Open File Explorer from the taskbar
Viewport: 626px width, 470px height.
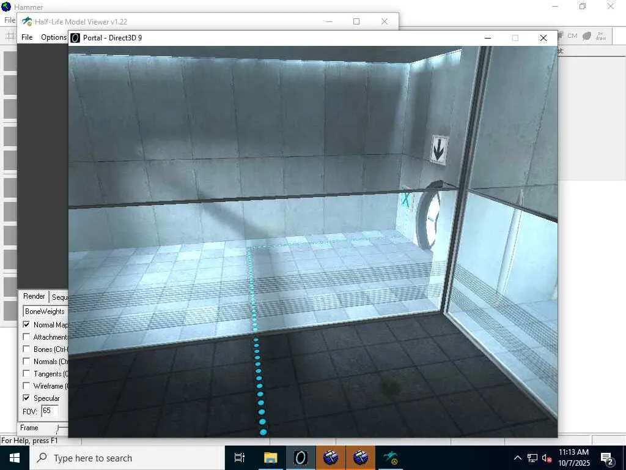(271, 458)
